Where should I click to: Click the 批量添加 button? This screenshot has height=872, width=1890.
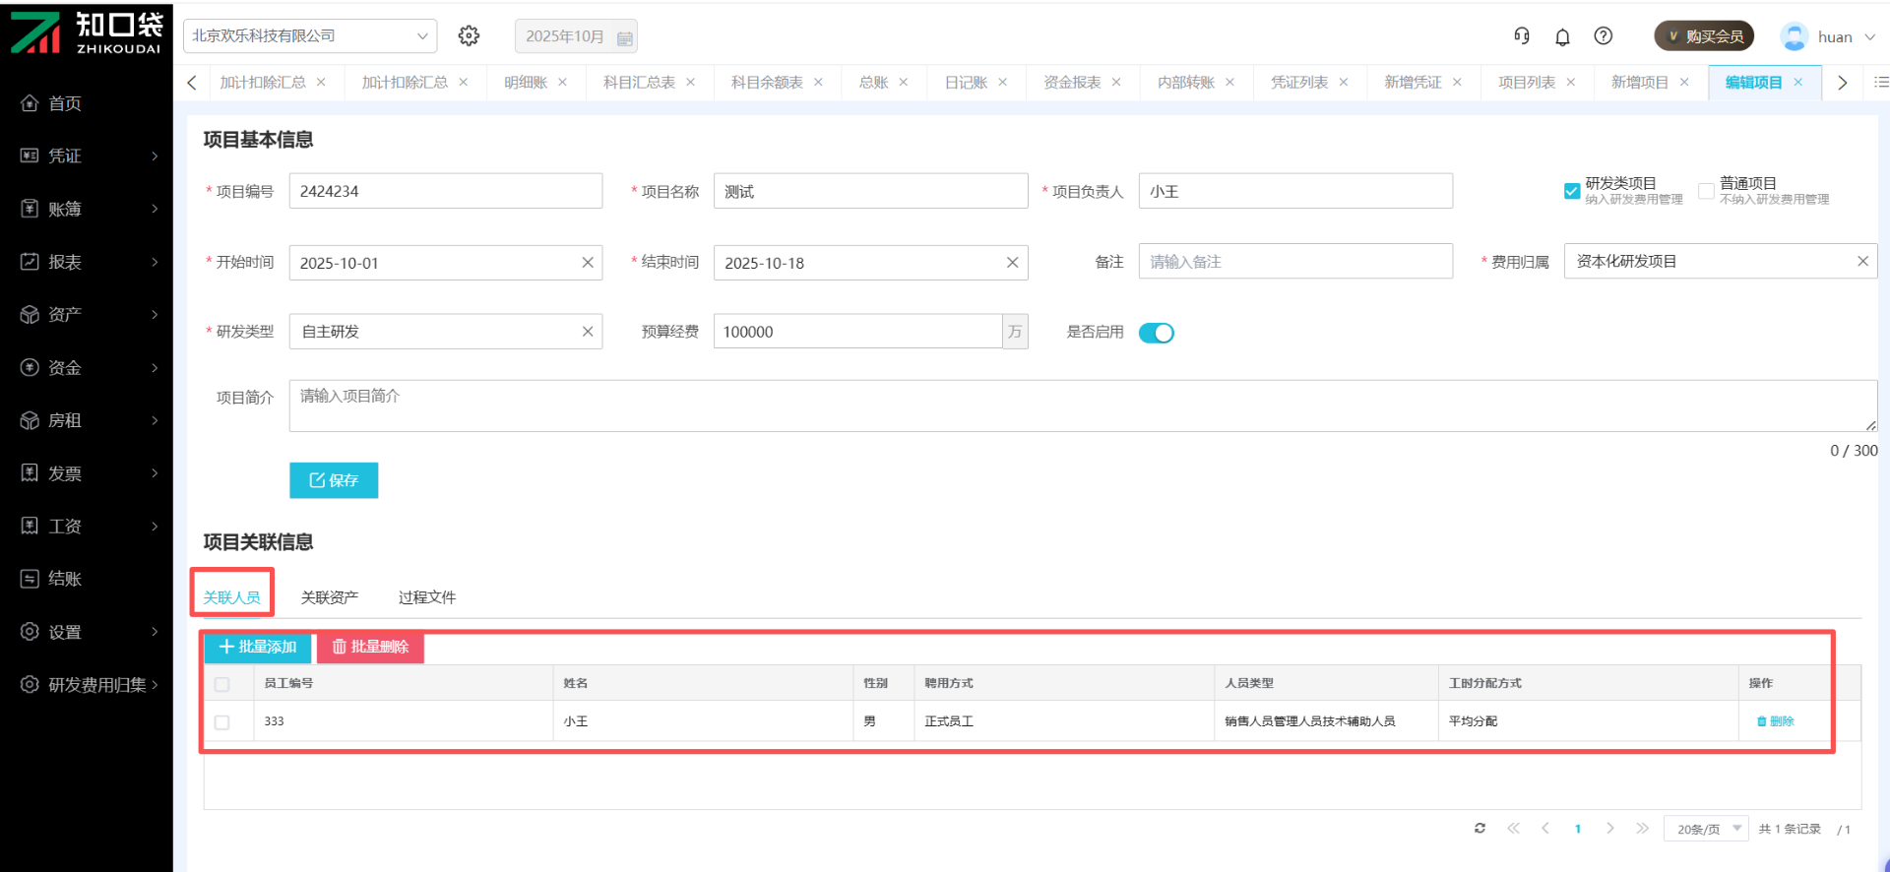click(x=258, y=647)
